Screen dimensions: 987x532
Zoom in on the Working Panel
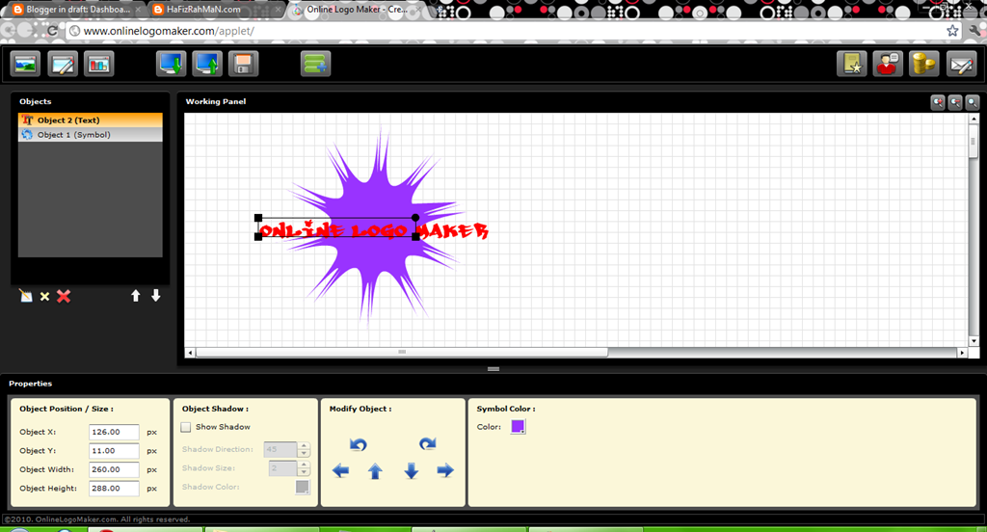coord(938,102)
